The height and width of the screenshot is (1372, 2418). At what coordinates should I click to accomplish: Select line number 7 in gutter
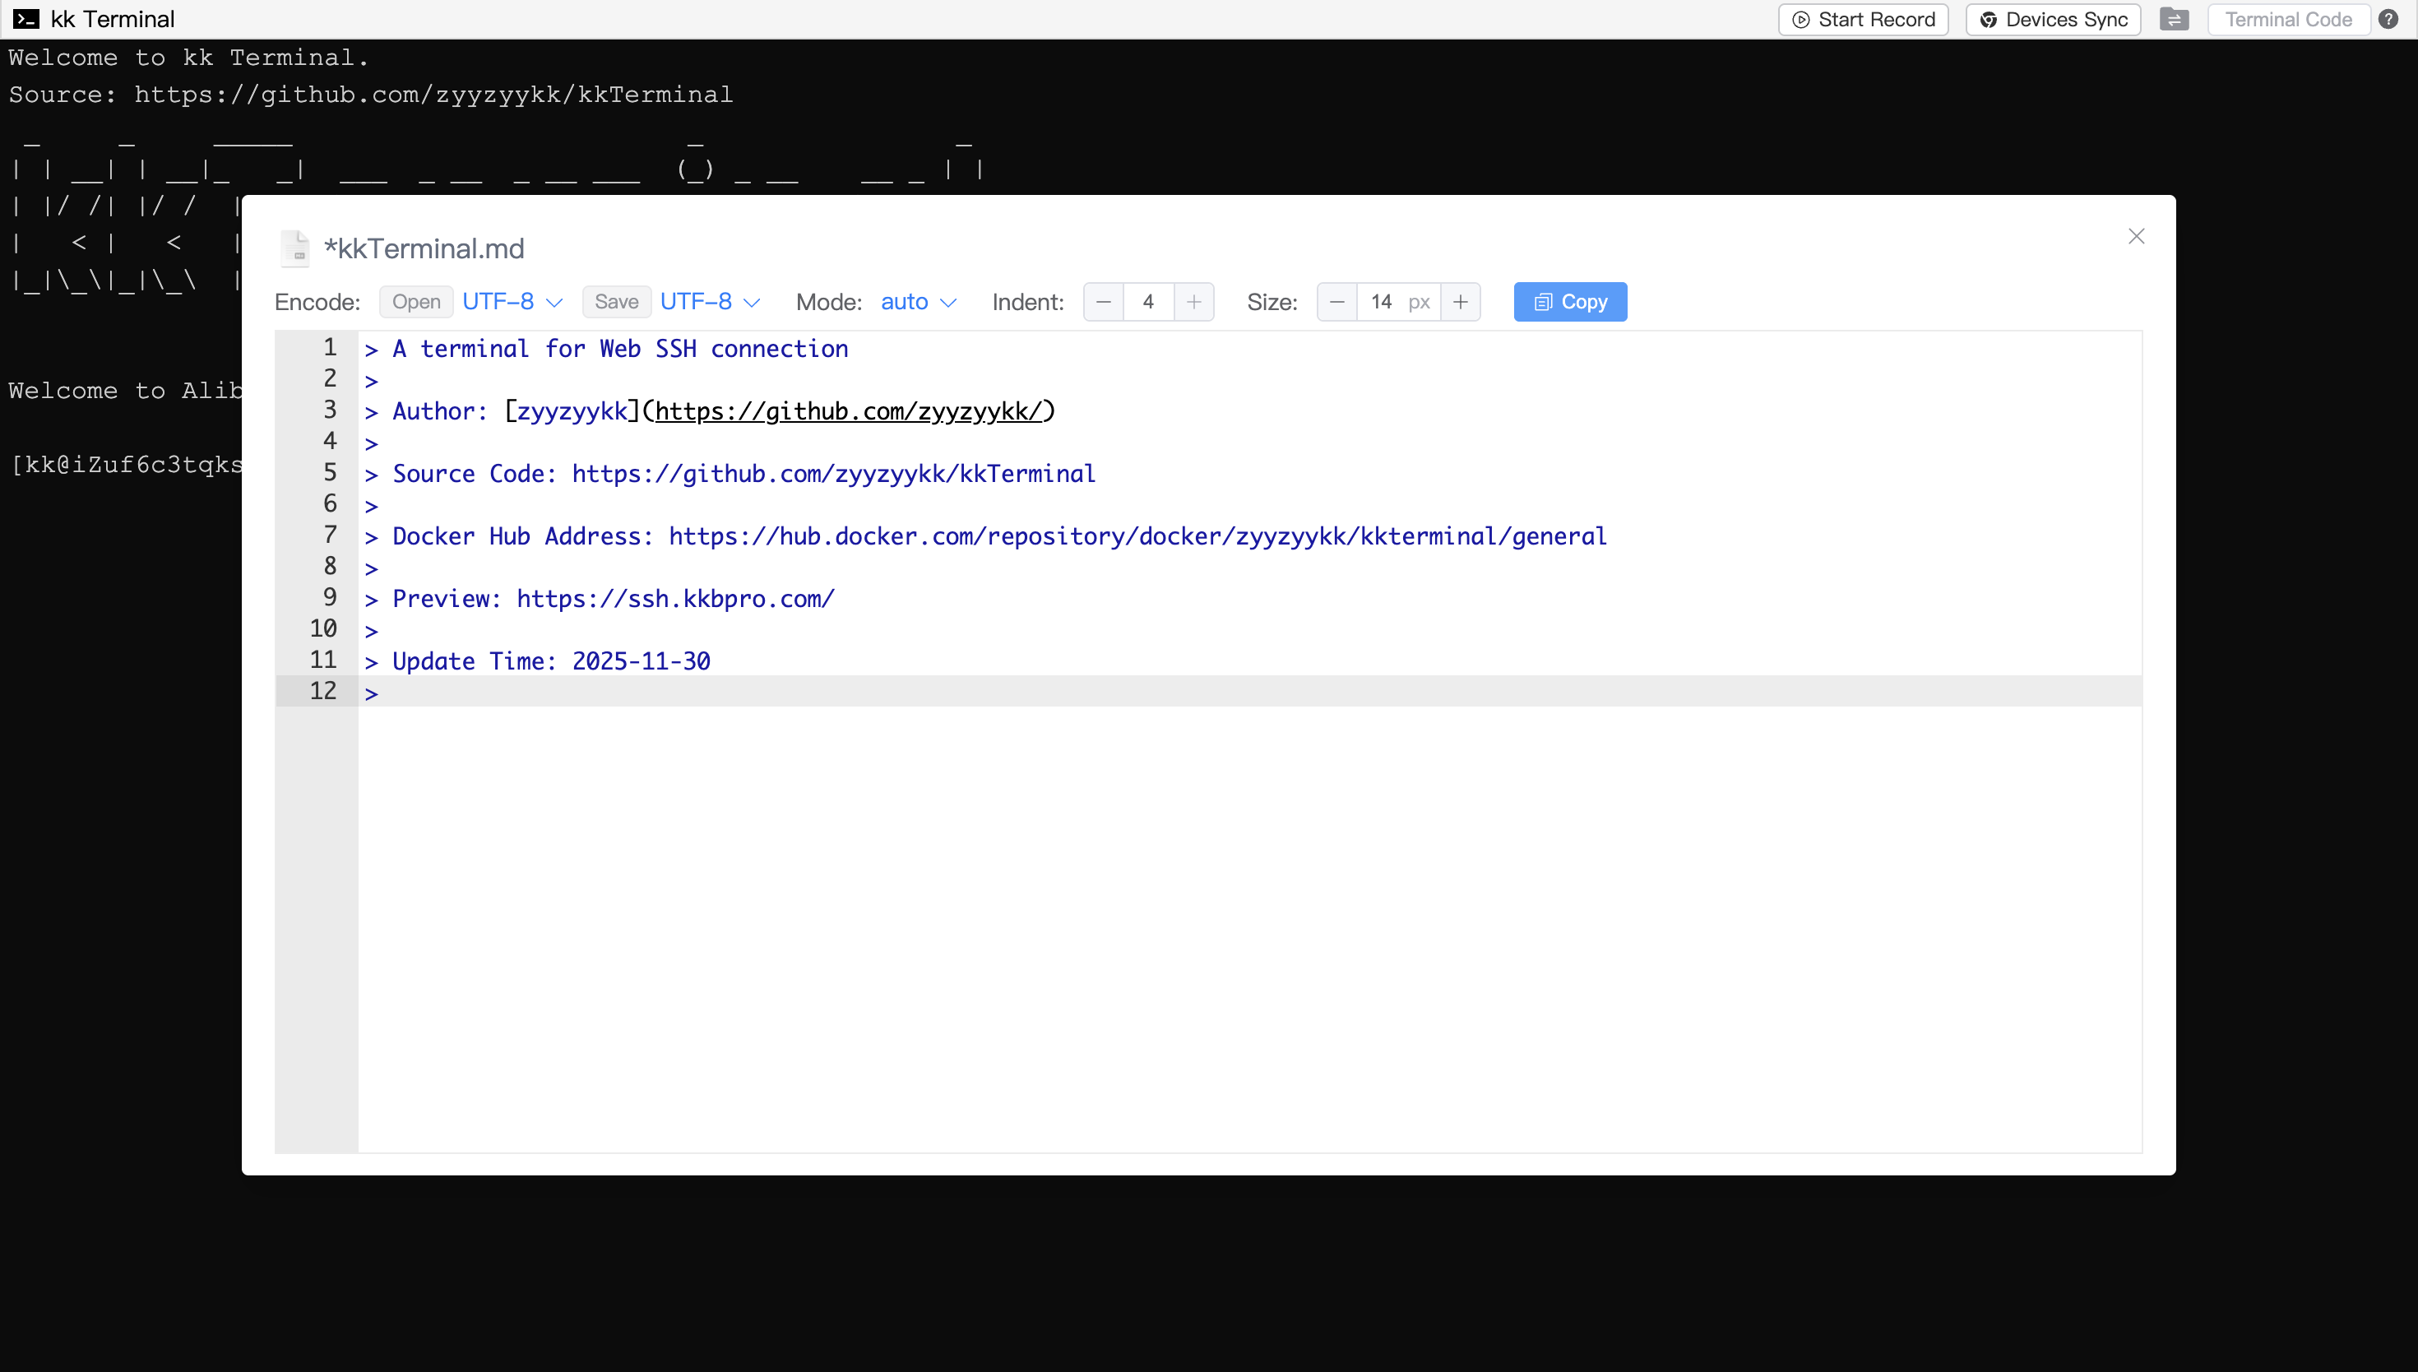[330, 535]
